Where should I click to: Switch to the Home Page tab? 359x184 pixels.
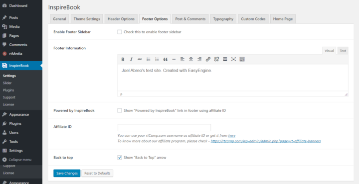(283, 19)
